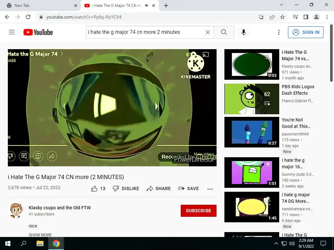The height and width of the screenshot is (250, 334).
Task: Show hidden system tray icons
Action: coord(276,243)
